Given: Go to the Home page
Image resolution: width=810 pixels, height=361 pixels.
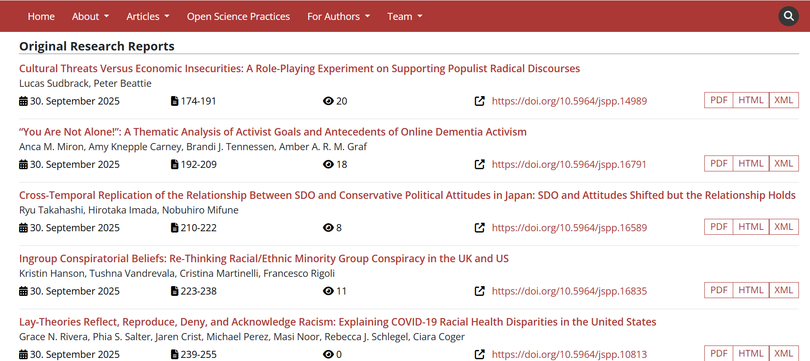Looking at the screenshot, I should click(41, 16).
